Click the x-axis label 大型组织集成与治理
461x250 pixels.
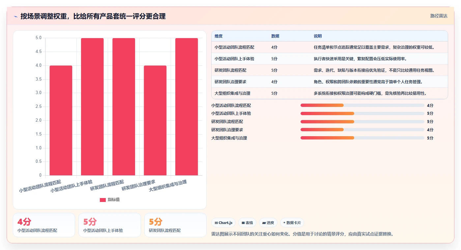[x=168, y=186]
